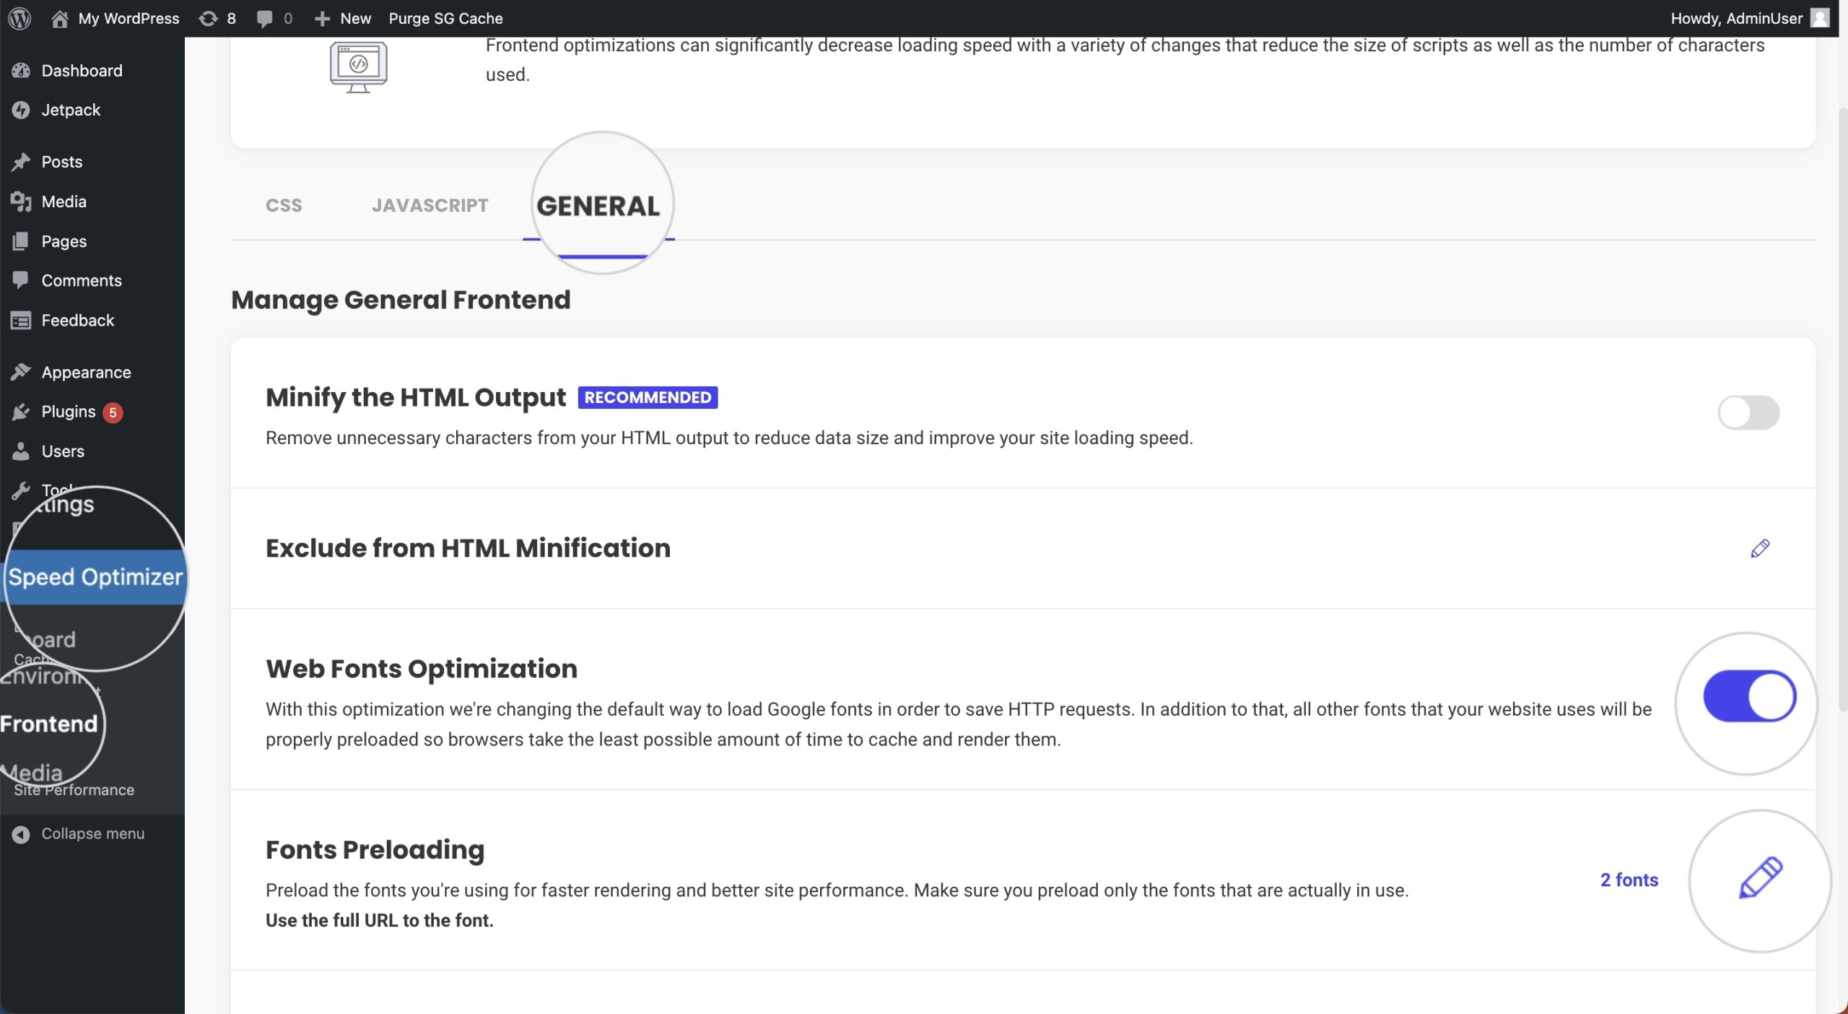
Task: Click the pencil icon for Fonts Preloading
Action: 1761,878
